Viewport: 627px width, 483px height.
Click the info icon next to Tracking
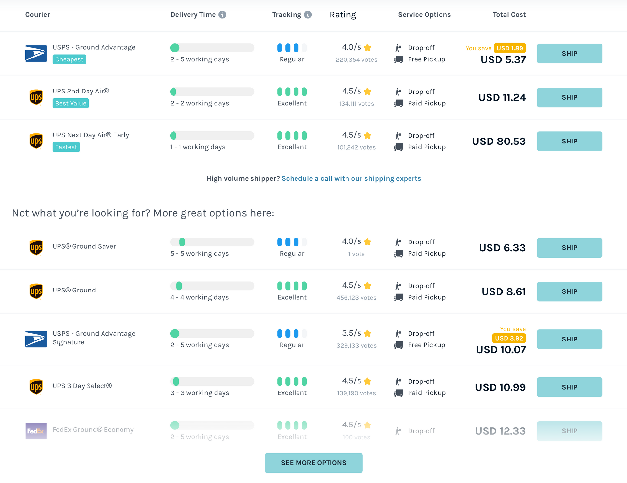pos(308,14)
